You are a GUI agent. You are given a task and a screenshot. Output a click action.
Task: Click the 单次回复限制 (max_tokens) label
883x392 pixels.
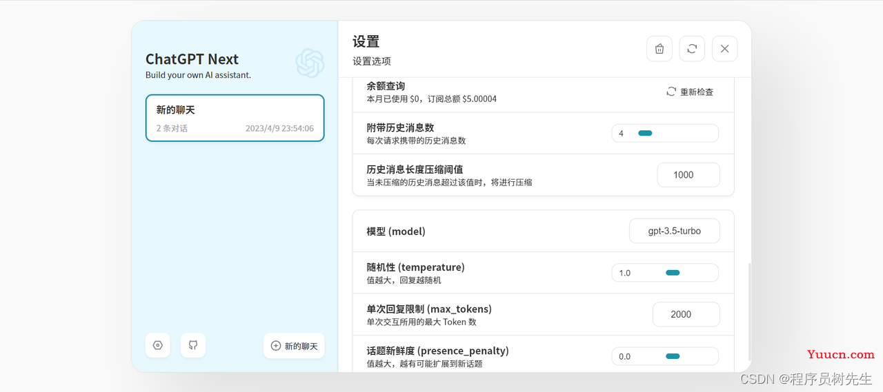[429, 309]
